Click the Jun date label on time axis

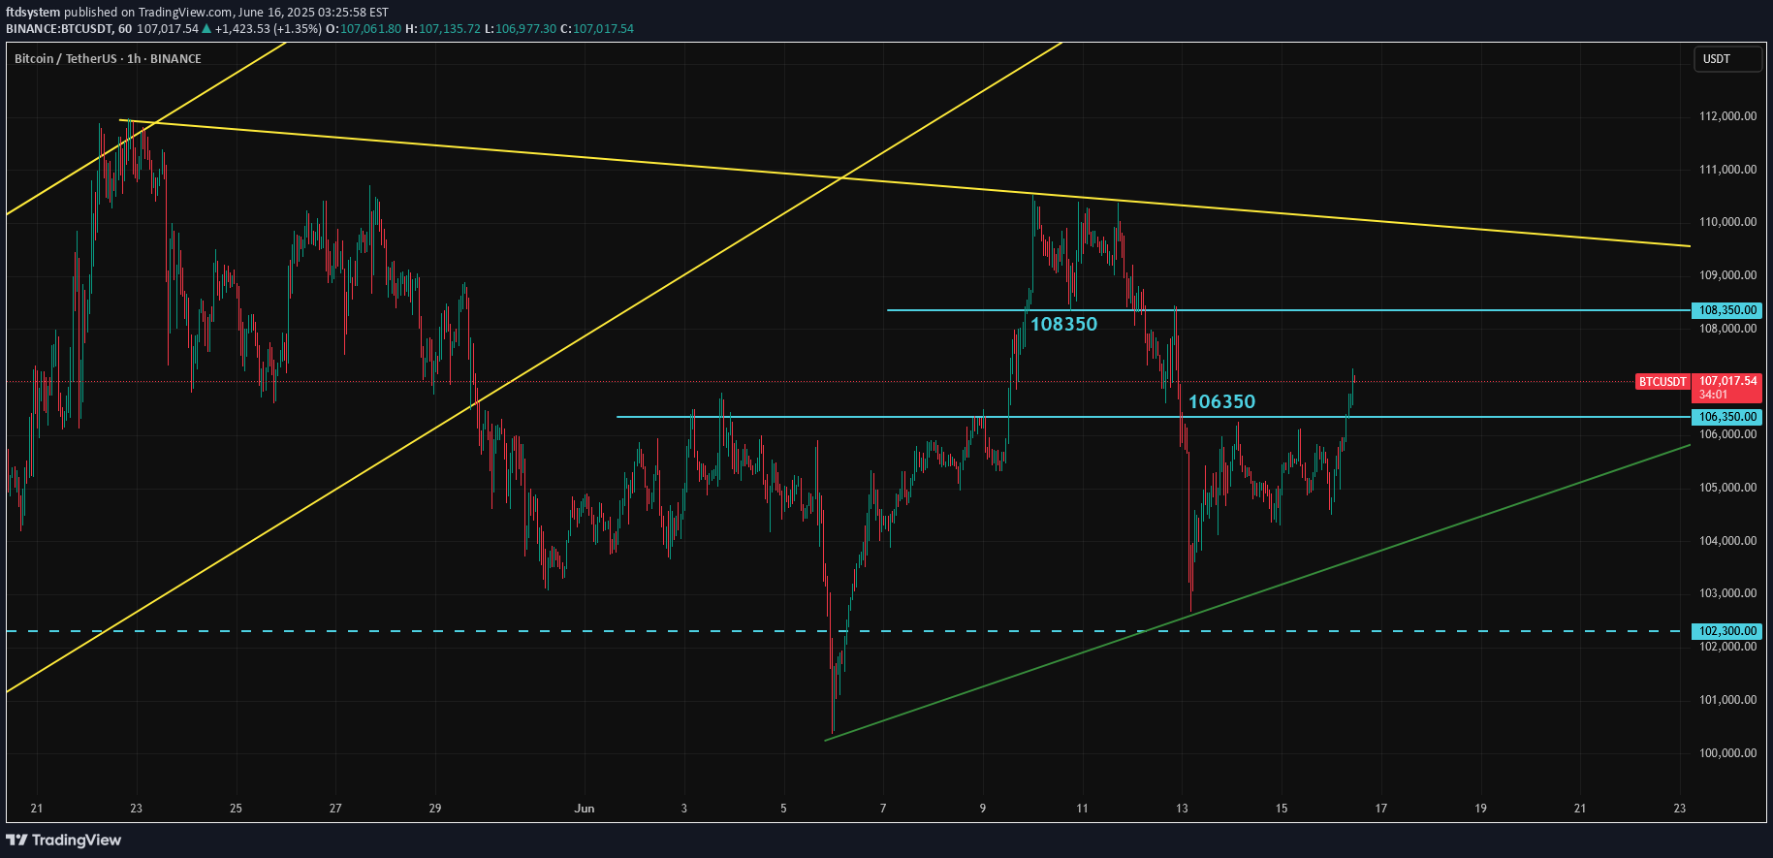click(584, 809)
